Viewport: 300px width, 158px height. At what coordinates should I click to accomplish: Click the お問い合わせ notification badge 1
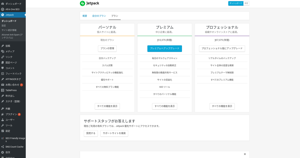pos(21,85)
